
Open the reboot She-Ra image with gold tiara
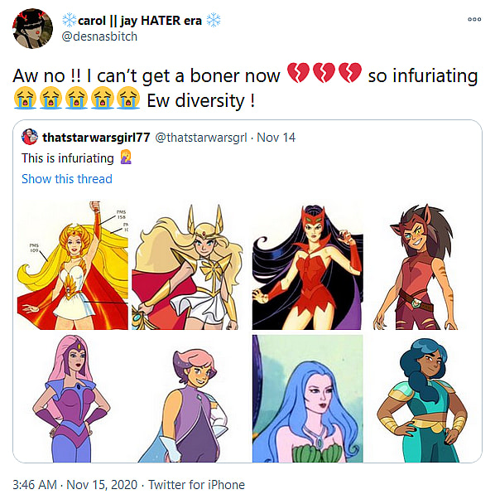[188, 267]
